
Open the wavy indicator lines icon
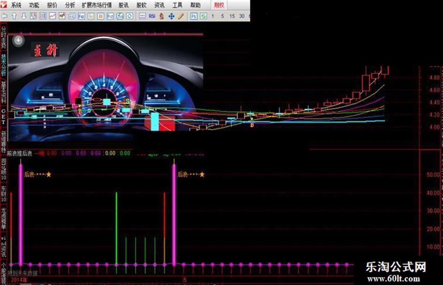[x=143, y=16]
